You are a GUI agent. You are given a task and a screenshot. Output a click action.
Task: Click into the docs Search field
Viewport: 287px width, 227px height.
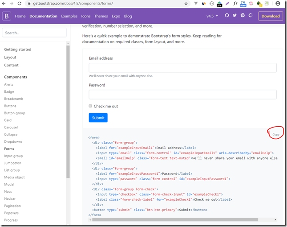click(x=34, y=33)
